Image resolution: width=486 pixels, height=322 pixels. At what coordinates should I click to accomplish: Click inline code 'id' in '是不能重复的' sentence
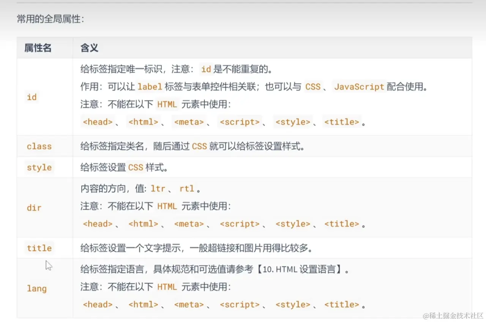(206, 69)
